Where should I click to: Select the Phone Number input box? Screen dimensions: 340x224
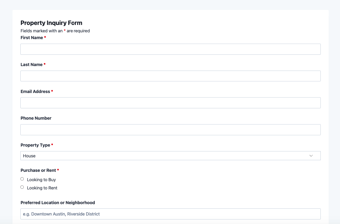(x=170, y=130)
